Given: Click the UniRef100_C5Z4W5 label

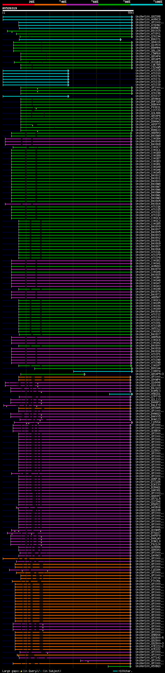Looking at the screenshot, I should (x=148, y=68).
